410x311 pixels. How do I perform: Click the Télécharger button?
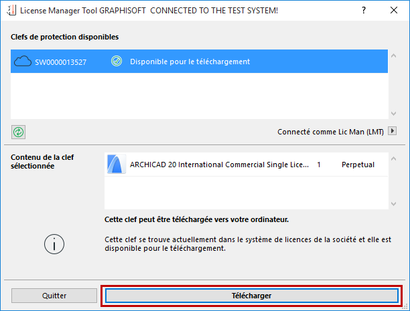pos(251,296)
